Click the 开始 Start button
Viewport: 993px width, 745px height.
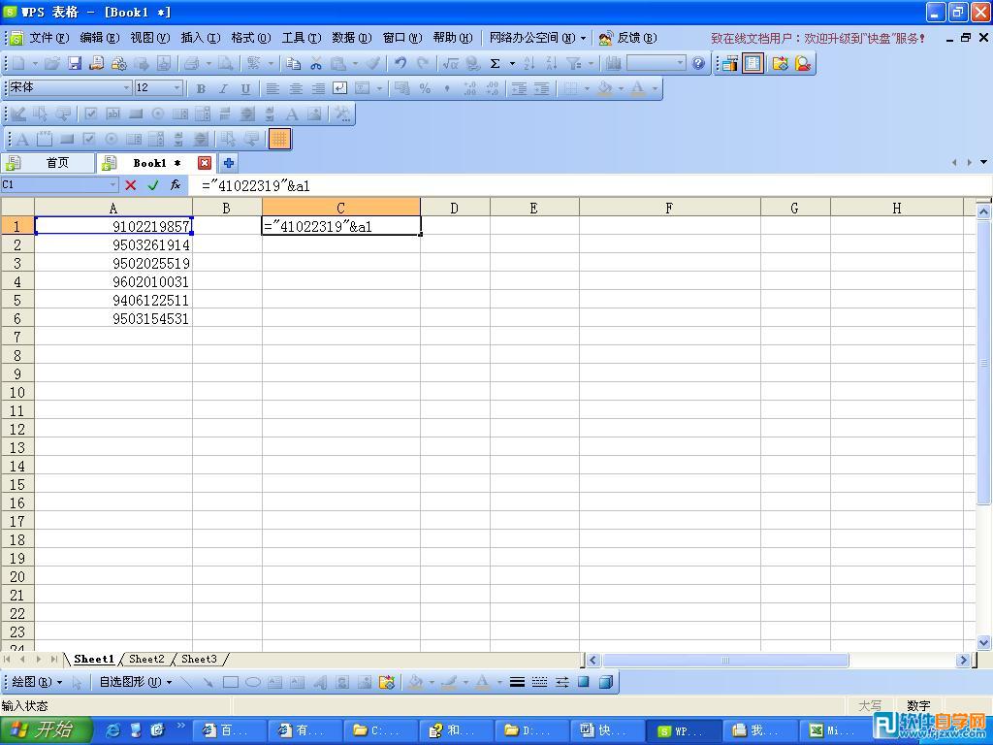click(x=46, y=730)
